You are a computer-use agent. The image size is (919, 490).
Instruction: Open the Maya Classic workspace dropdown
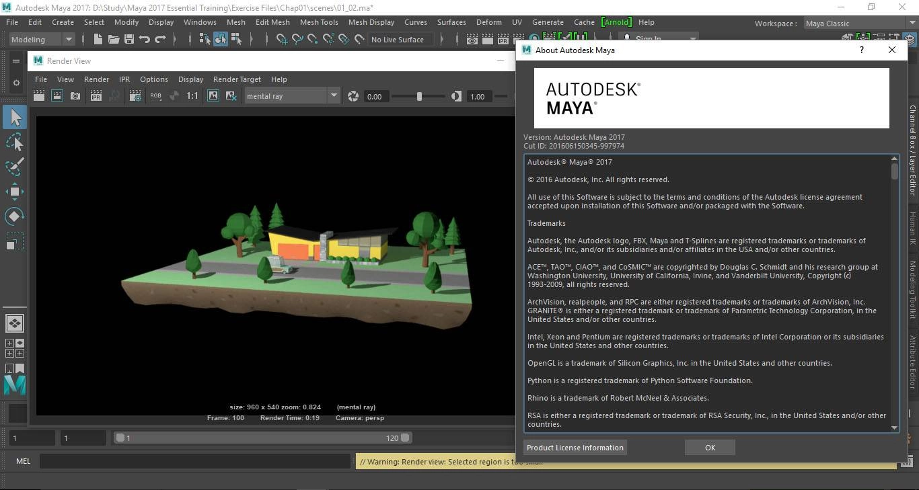click(x=859, y=23)
